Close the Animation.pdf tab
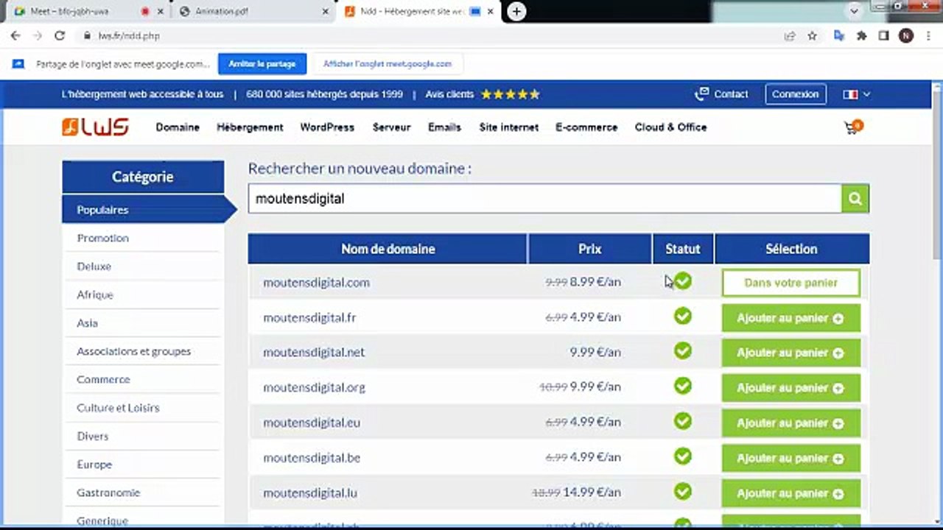 tap(326, 12)
